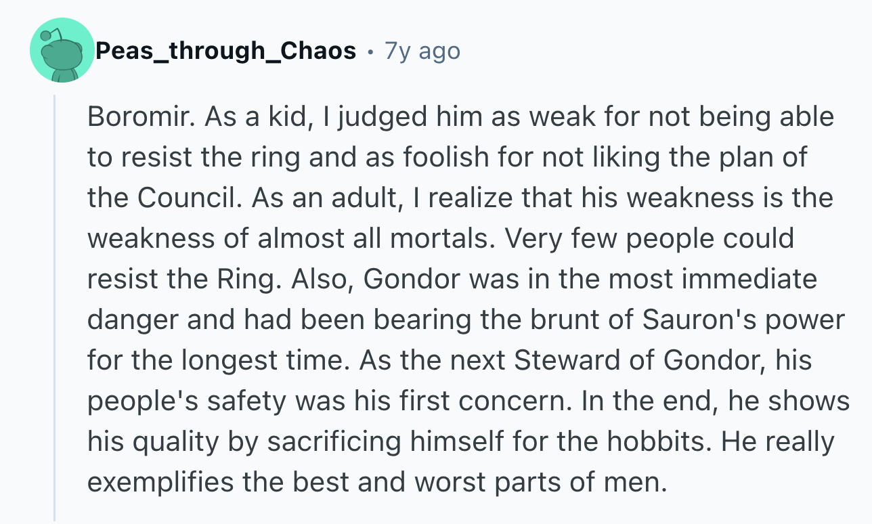The height and width of the screenshot is (524, 872).
Task: Open the Peas_through_Chaos user avatar
Action: pyautogui.click(x=62, y=51)
